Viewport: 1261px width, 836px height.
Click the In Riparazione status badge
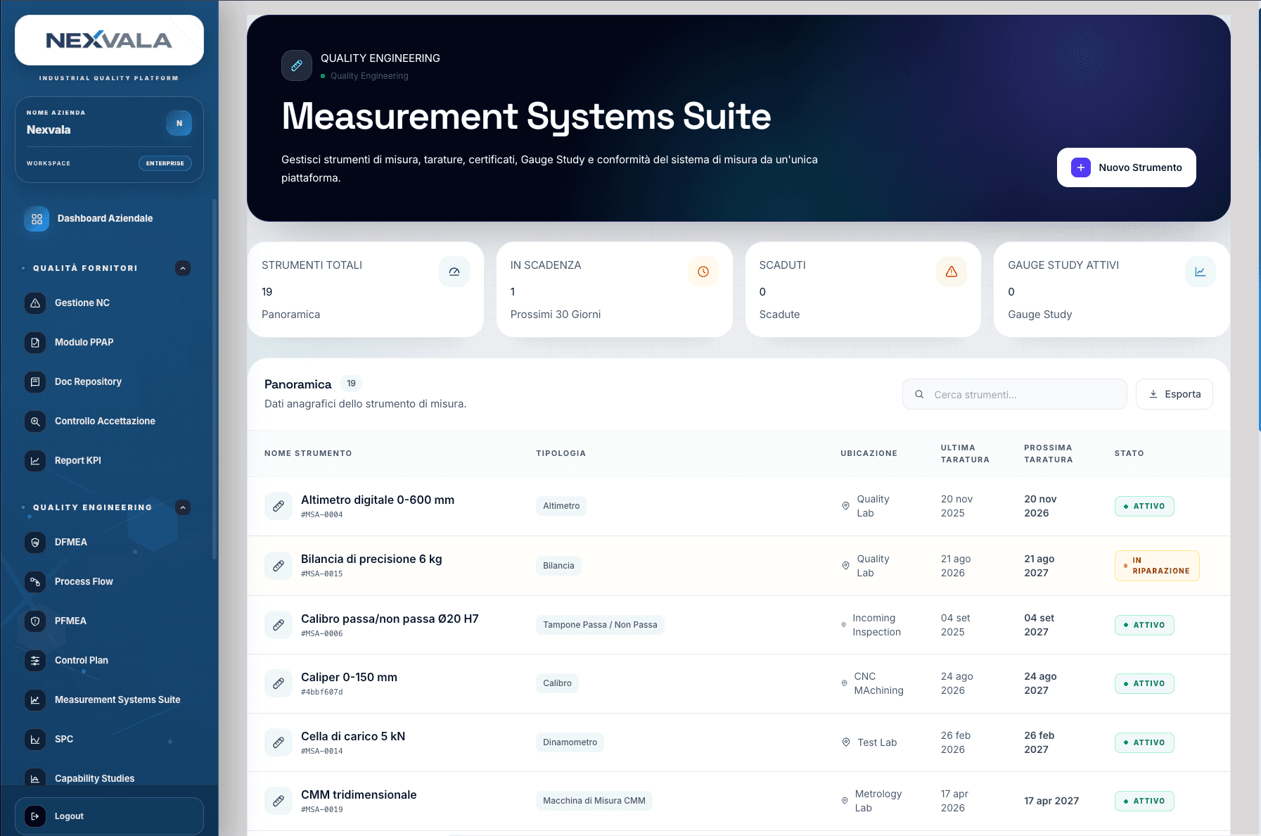point(1157,566)
